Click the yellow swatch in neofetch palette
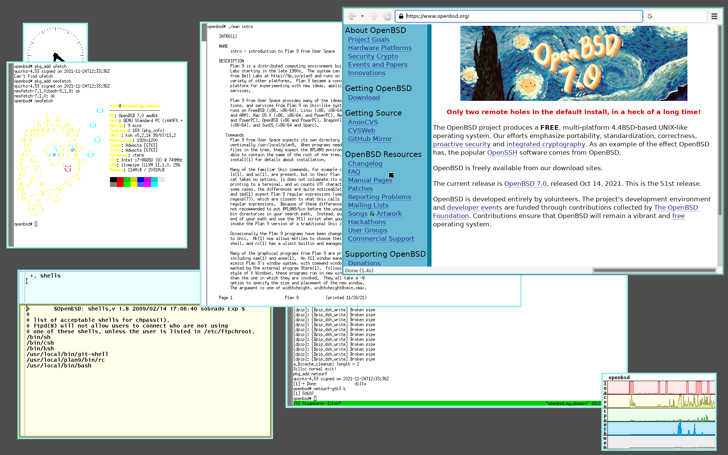 coord(134,182)
